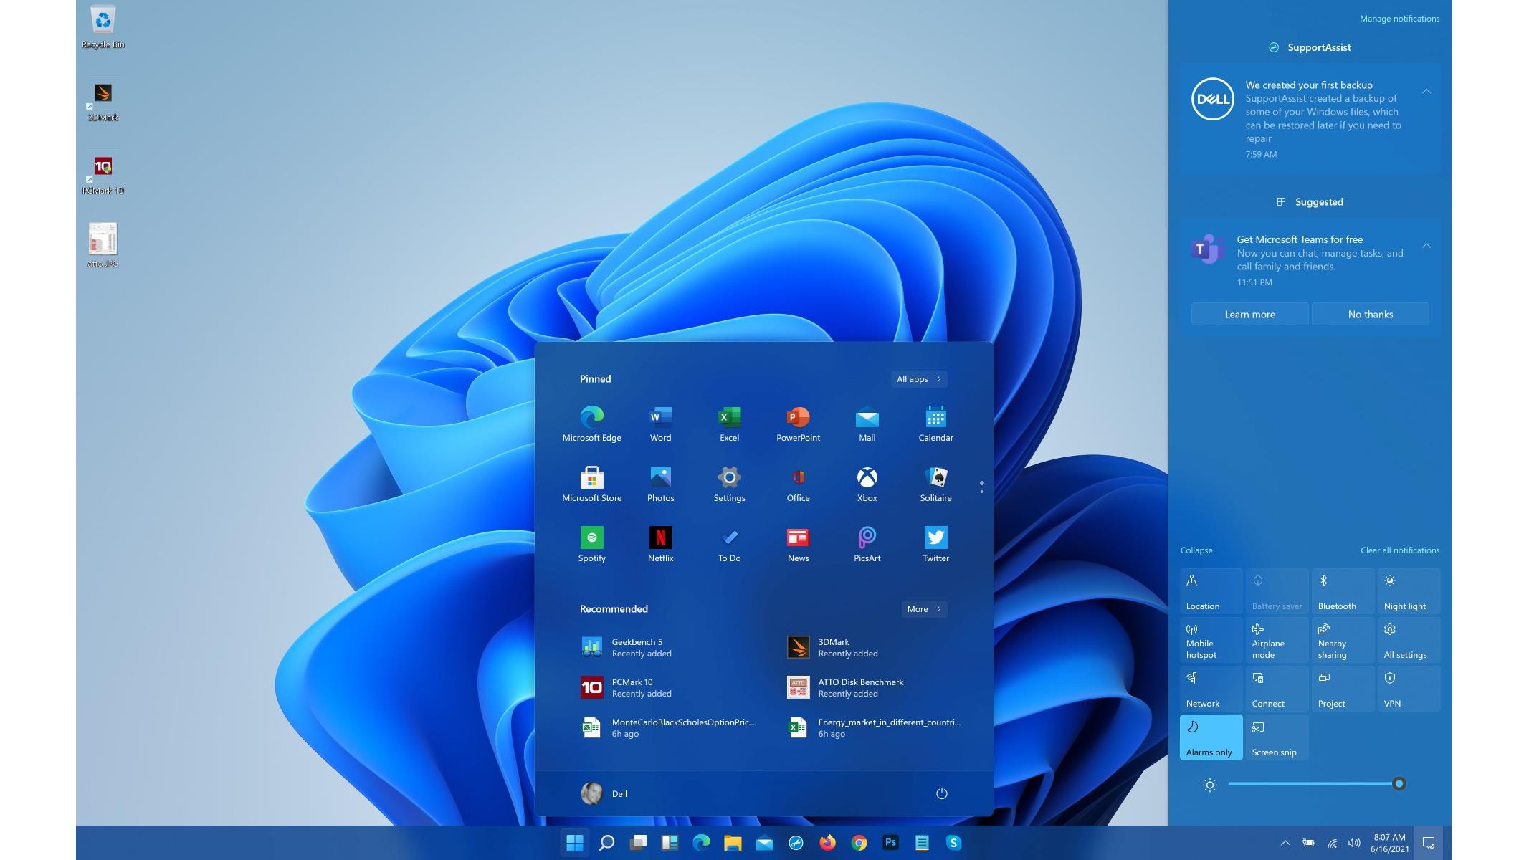The height and width of the screenshot is (860, 1529).
Task: Launch Twitter from pinned apps
Action: coord(935,545)
